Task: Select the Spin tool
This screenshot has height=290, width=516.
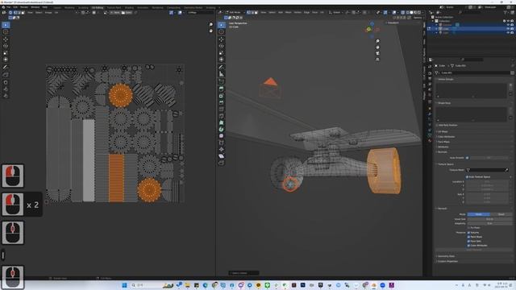Action: point(222,129)
